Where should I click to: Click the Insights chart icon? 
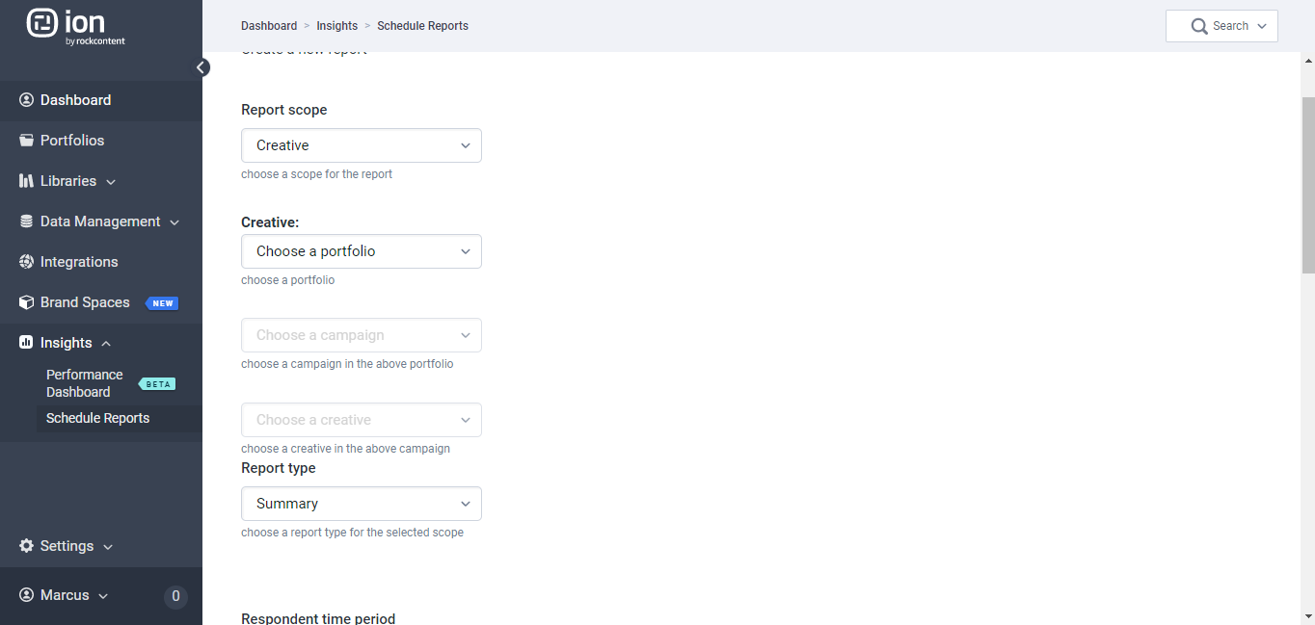[x=26, y=343]
